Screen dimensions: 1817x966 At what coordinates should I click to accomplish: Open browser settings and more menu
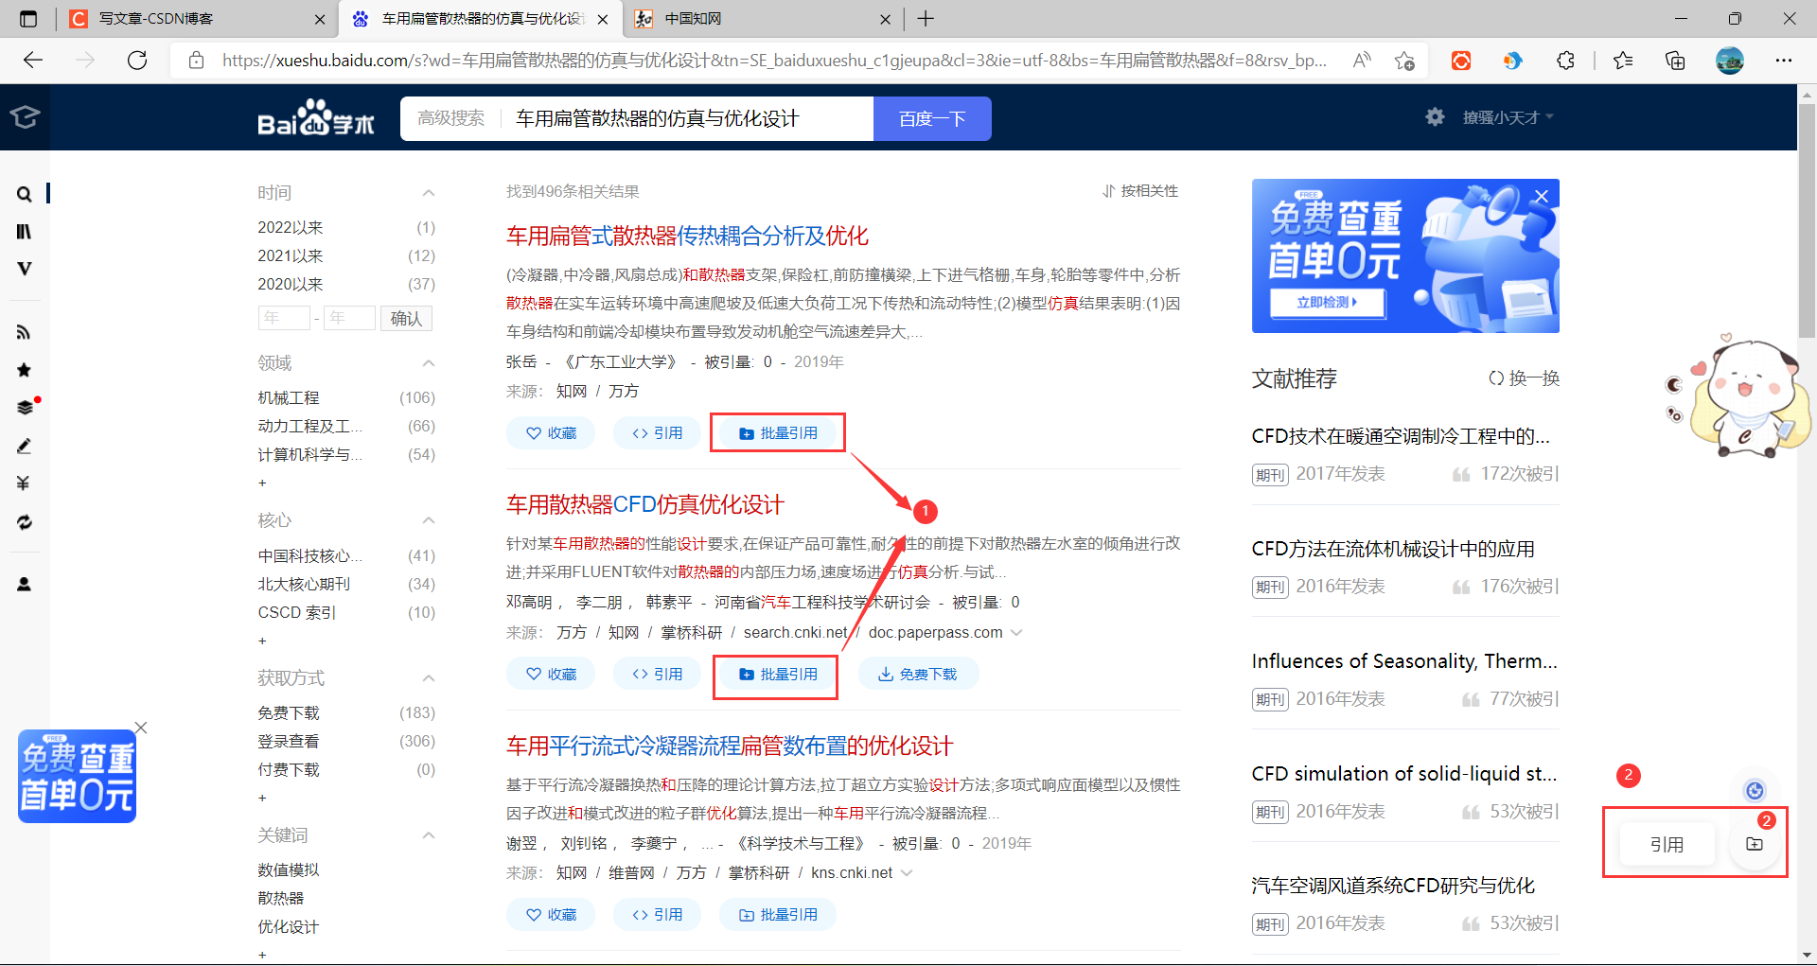coord(1784,61)
